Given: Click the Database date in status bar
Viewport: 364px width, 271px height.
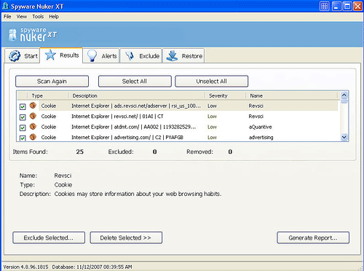Looking at the screenshot, I should (x=92, y=267).
